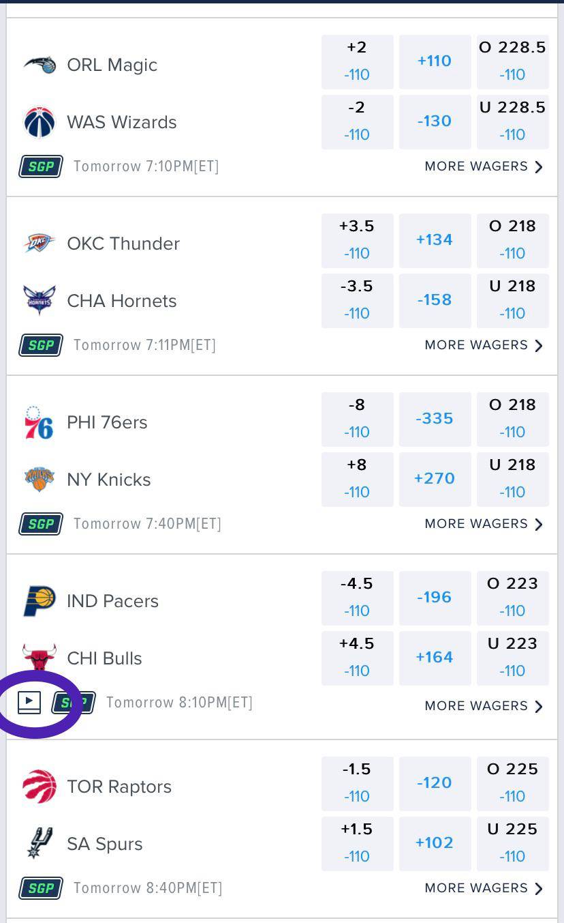Image resolution: width=564 pixels, height=923 pixels.
Task: Tap the SGP badge for 76ers-Knicks game
Action: tap(41, 524)
